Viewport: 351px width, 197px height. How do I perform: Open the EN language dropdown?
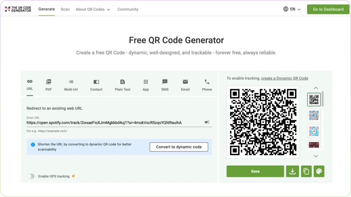click(292, 9)
